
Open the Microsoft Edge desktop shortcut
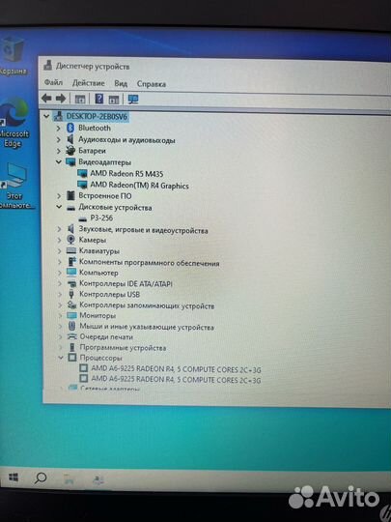pos(14,123)
